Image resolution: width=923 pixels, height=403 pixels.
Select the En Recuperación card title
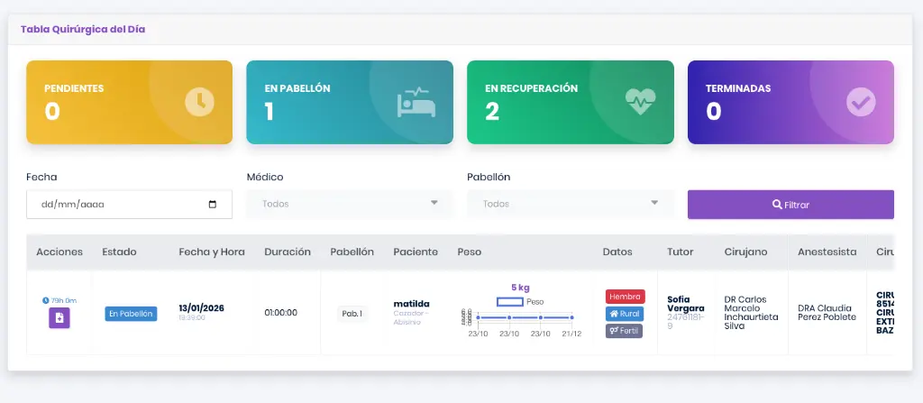coord(532,88)
